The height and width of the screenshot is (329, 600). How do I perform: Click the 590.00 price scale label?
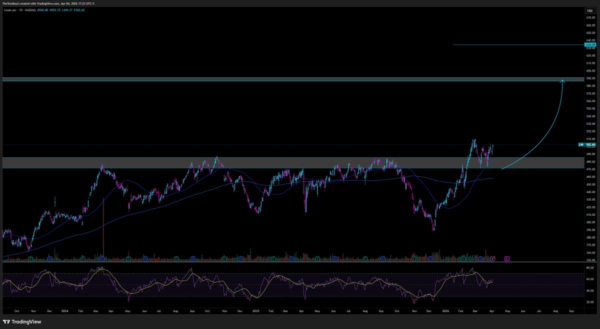pos(590,78)
